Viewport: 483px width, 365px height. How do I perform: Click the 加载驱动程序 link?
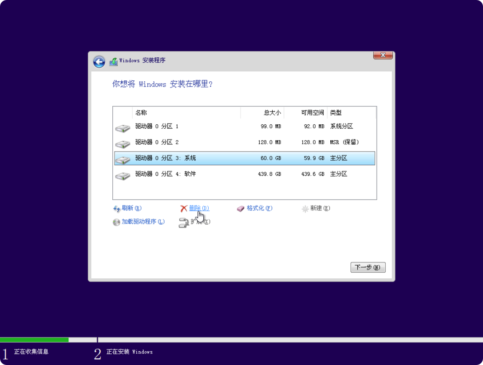click(143, 222)
